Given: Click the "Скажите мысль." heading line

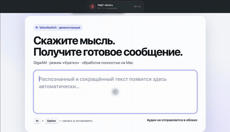Looking at the screenshot, I should point(74,41).
